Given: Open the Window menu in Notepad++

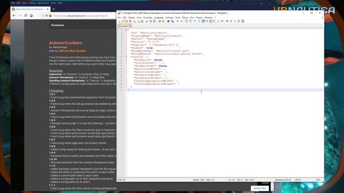Looking at the screenshot, I should (x=209, y=18).
